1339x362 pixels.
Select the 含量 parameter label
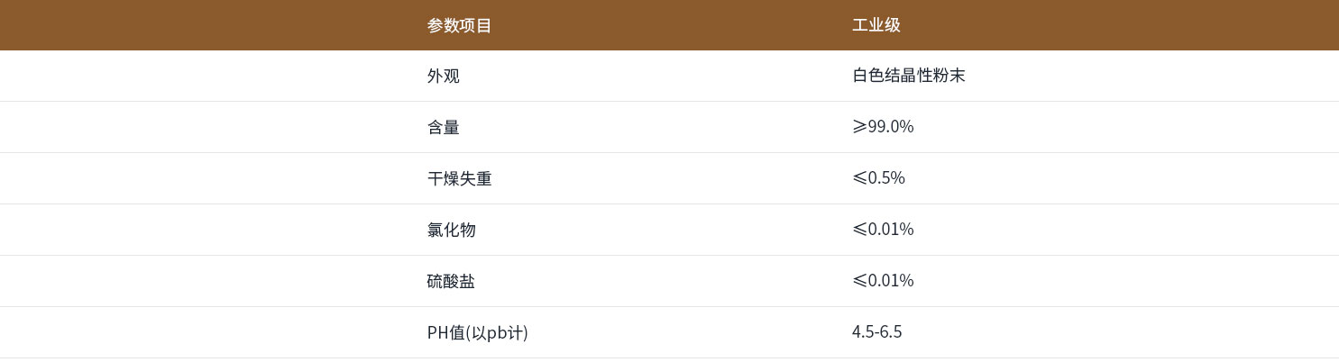tap(443, 127)
